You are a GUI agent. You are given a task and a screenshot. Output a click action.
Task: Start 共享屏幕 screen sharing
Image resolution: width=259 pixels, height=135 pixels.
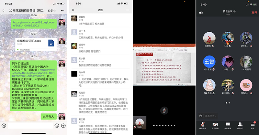point(227,125)
